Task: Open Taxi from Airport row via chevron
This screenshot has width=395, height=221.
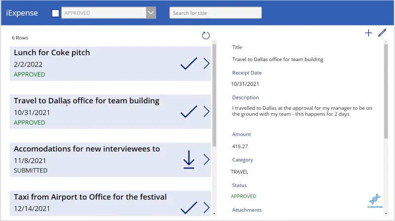Action: click(x=206, y=208)
